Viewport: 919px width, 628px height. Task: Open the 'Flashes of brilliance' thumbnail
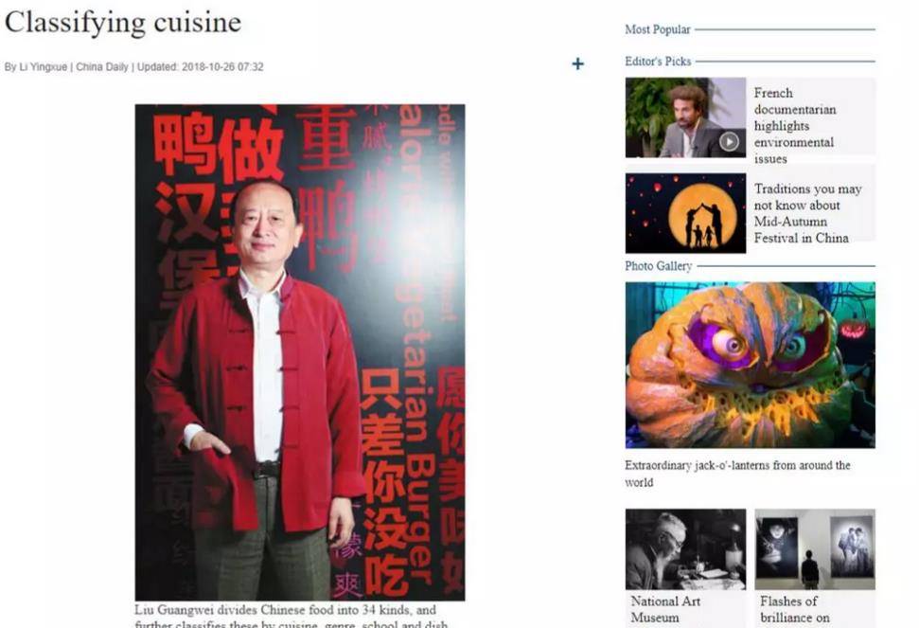click(815, 549)
